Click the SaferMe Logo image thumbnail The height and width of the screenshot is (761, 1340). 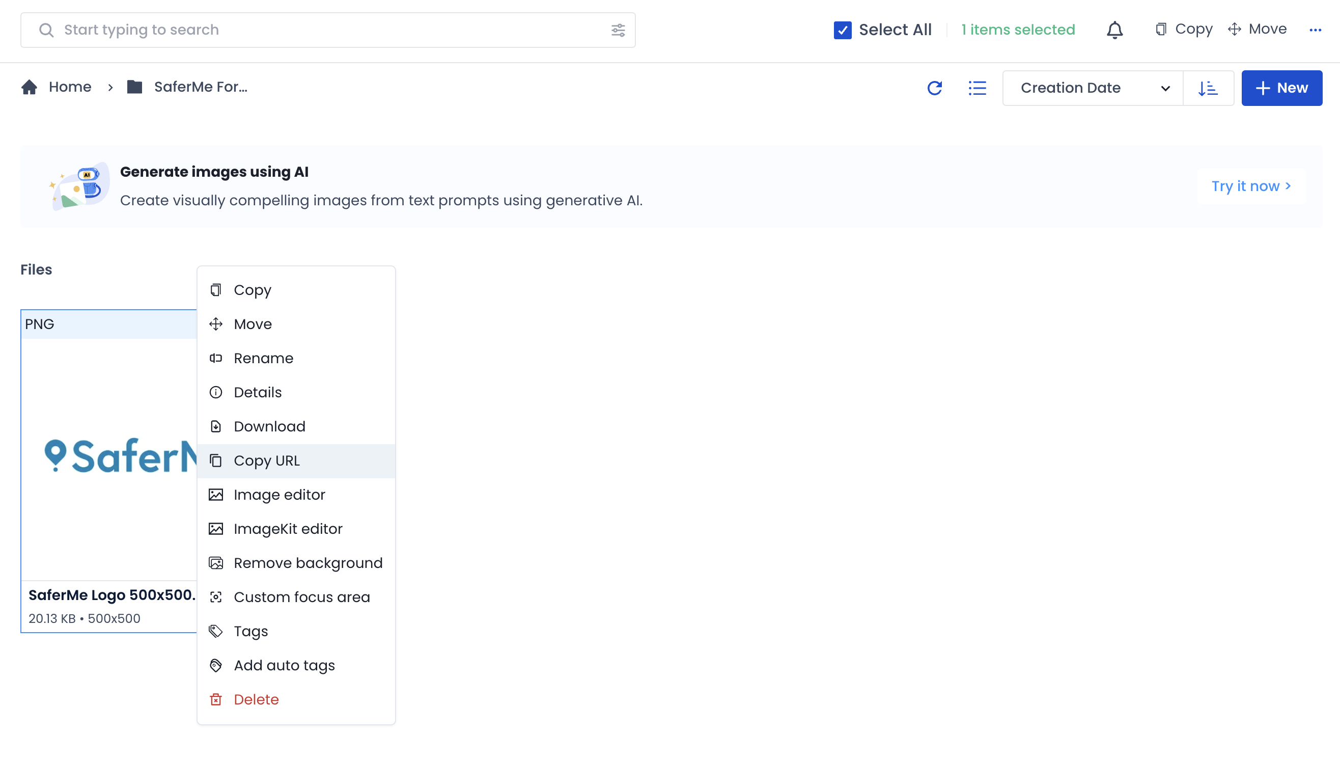point(109,457)
